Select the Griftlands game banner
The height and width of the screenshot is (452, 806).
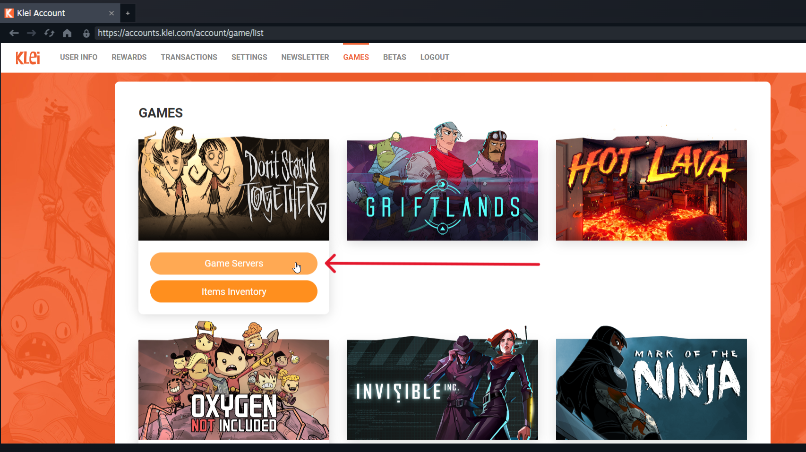coord(443,182)
